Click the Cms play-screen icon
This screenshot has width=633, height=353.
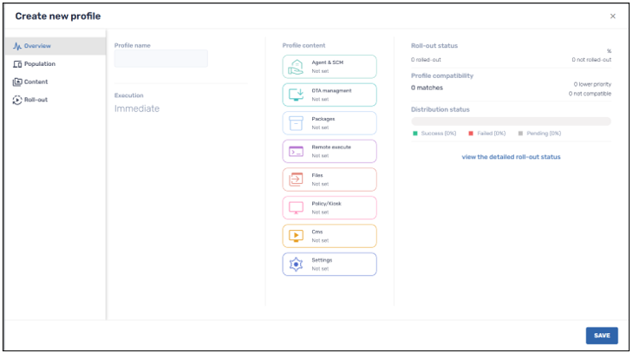(x=296, y=236)
